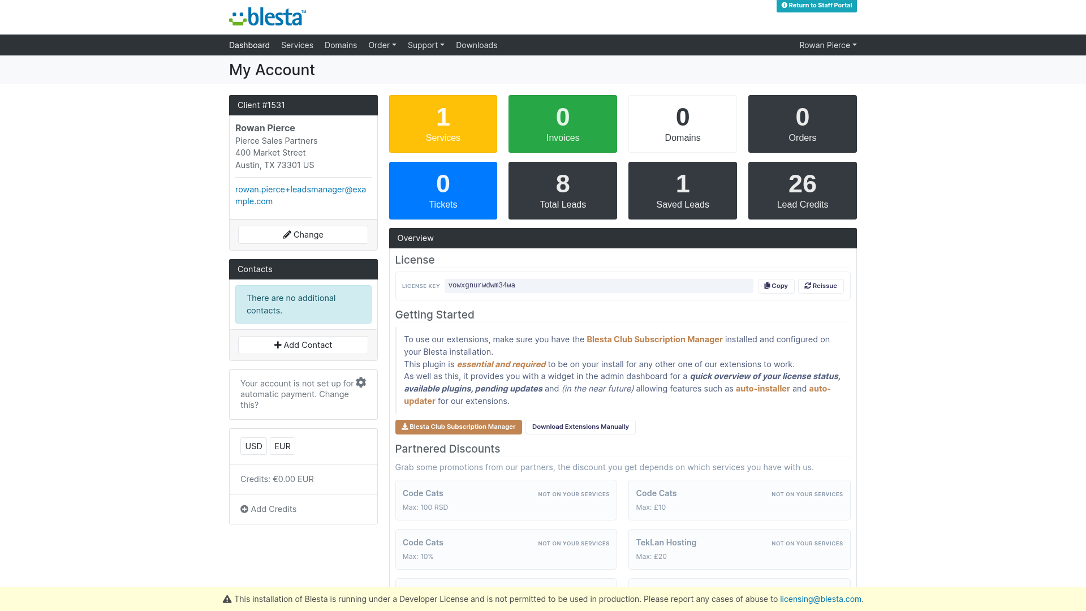
Task: Click the Client #1531 header
Action: pyautogui.click(x=303, y=105)
